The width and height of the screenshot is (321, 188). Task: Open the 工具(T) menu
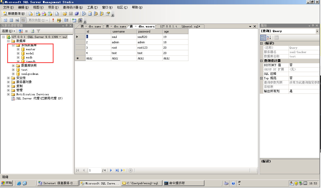coord(92,7)
